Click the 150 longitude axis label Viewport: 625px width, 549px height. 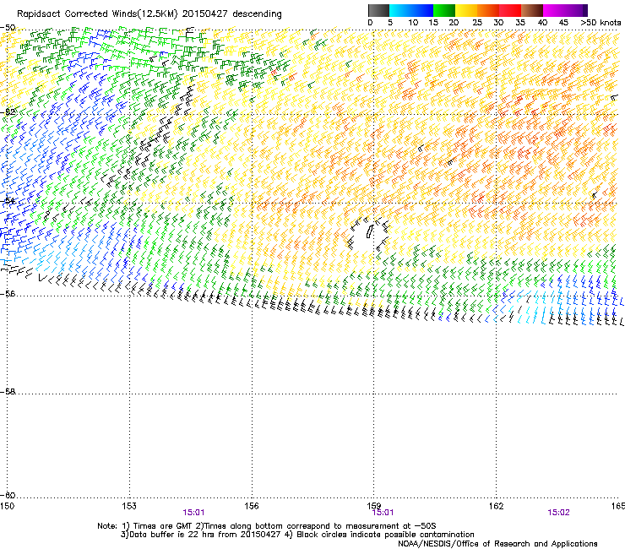pos(7,506)
